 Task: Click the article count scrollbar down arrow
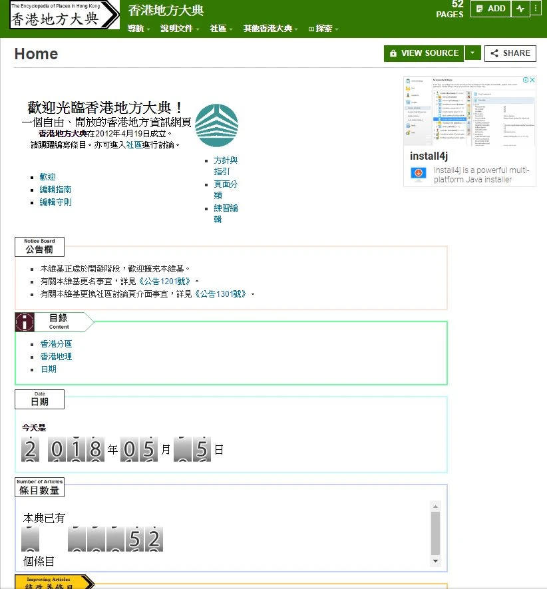coord(435,561)
